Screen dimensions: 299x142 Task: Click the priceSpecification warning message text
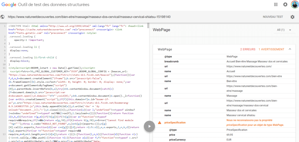coord(255,122)
